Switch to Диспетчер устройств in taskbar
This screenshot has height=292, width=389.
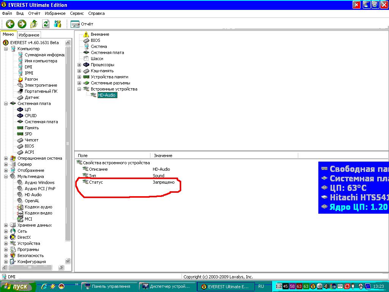click(168, 287)
